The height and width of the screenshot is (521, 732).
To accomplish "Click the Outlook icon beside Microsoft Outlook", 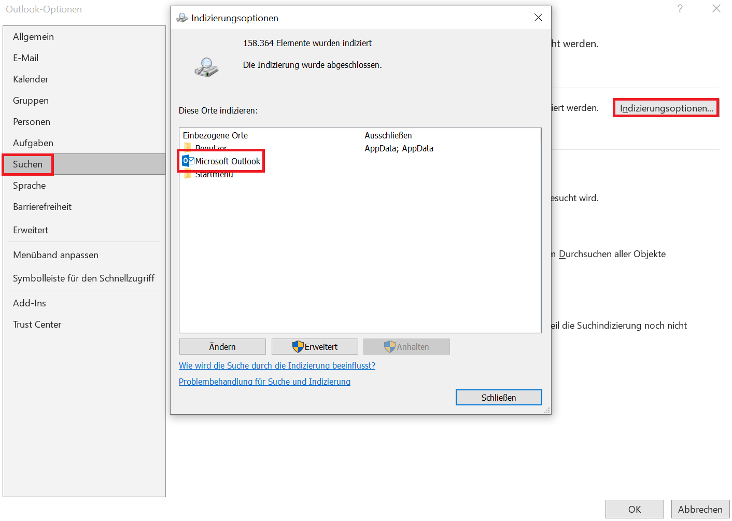I will 188,161.
